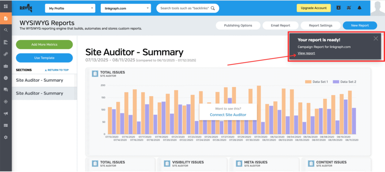The image size is (385, 172).
Task: Click the Upgrade Account button
Action: [314, 8]
